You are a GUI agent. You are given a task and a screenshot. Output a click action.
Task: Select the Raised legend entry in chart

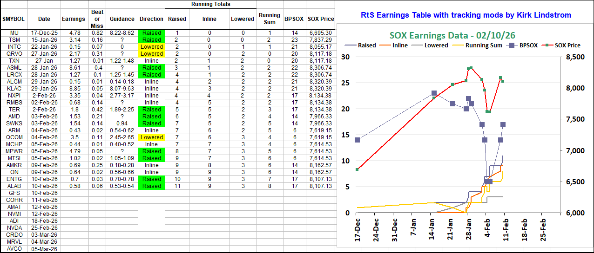(x=365, y=45)
